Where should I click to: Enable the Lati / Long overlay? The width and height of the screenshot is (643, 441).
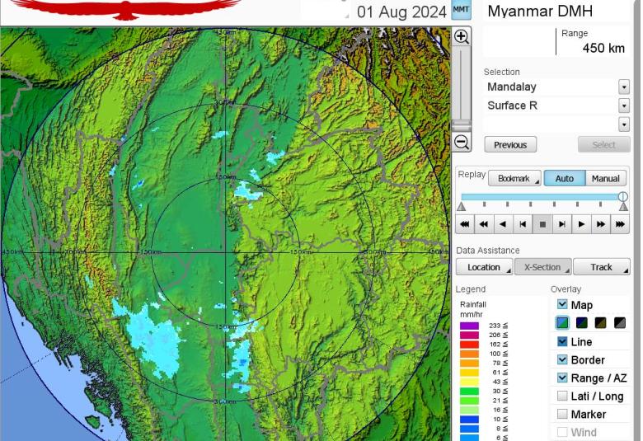pyautogui.click(x=562, y=396)
